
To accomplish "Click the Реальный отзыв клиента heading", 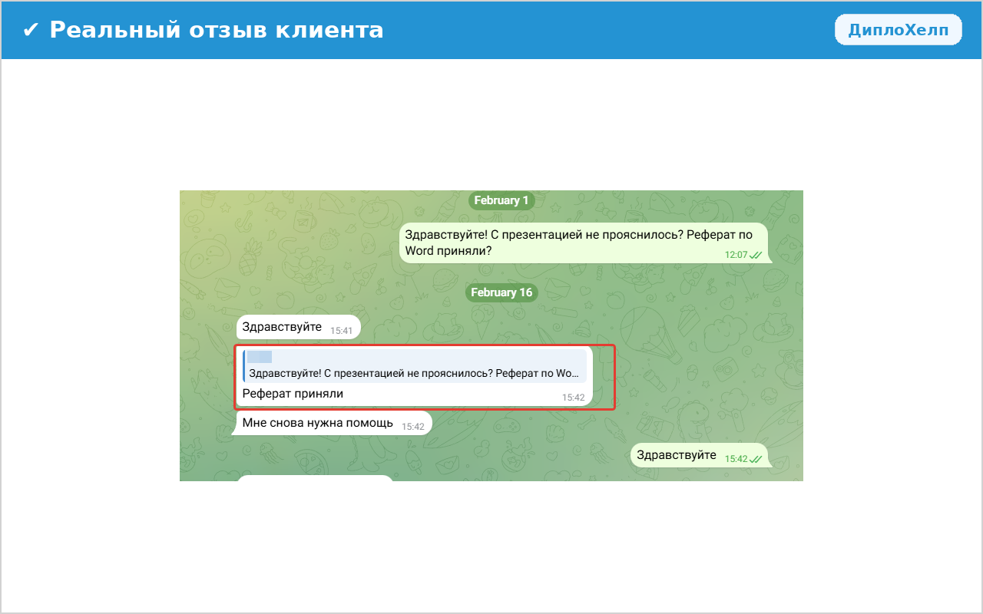I will (x=216, y=30).
